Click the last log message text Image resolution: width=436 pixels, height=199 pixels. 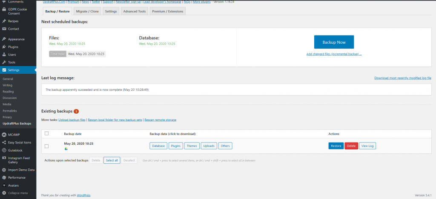(98, 90)
